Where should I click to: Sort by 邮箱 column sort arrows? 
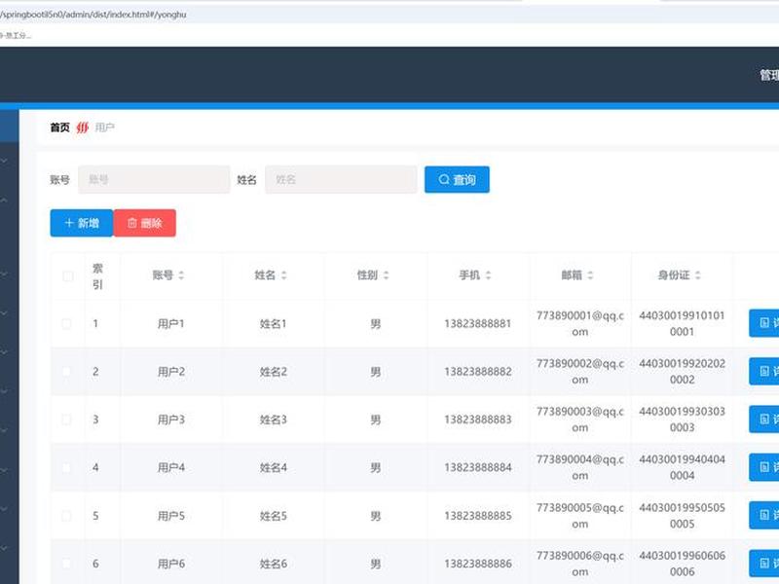tap(590, 275)
